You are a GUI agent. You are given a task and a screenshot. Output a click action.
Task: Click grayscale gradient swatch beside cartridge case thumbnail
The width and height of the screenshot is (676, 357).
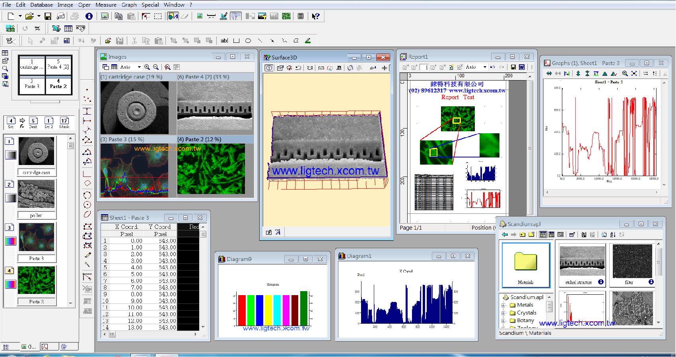(x=11, y=155)
